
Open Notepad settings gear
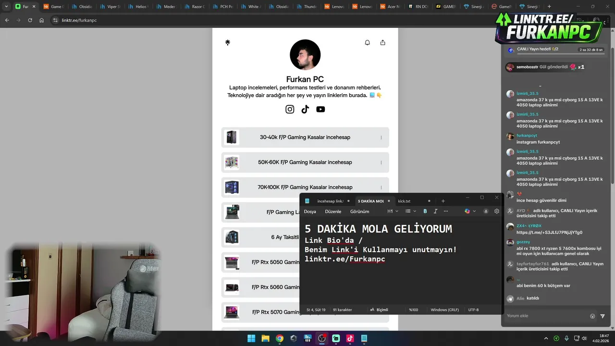coord(497,211)
